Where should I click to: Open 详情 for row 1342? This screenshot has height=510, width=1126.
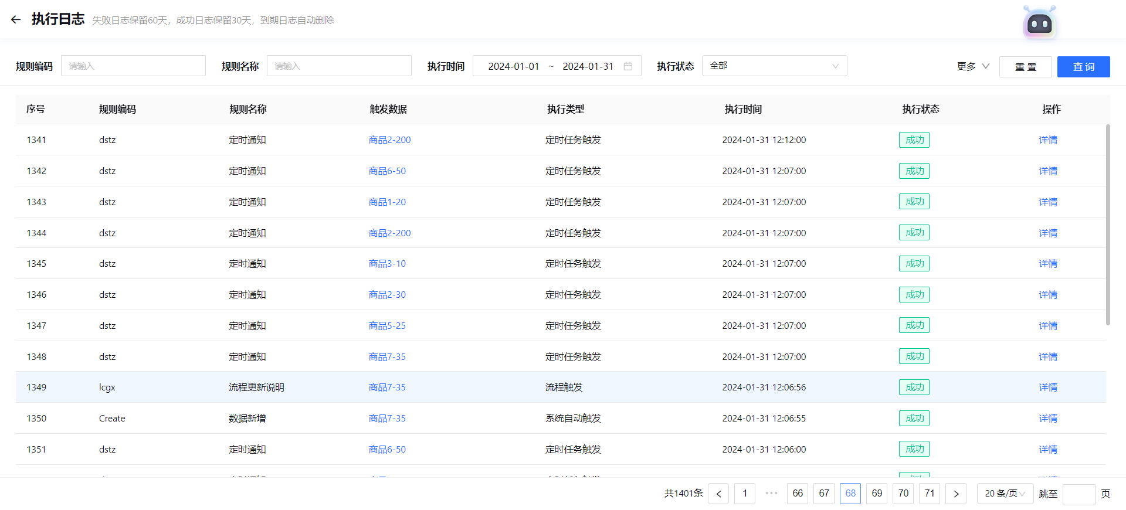[1048, 171]
